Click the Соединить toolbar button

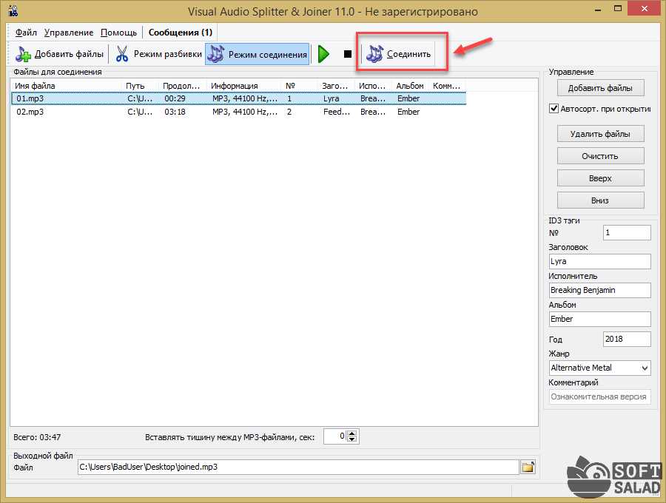pyautogui.click(x=398, y=54)
